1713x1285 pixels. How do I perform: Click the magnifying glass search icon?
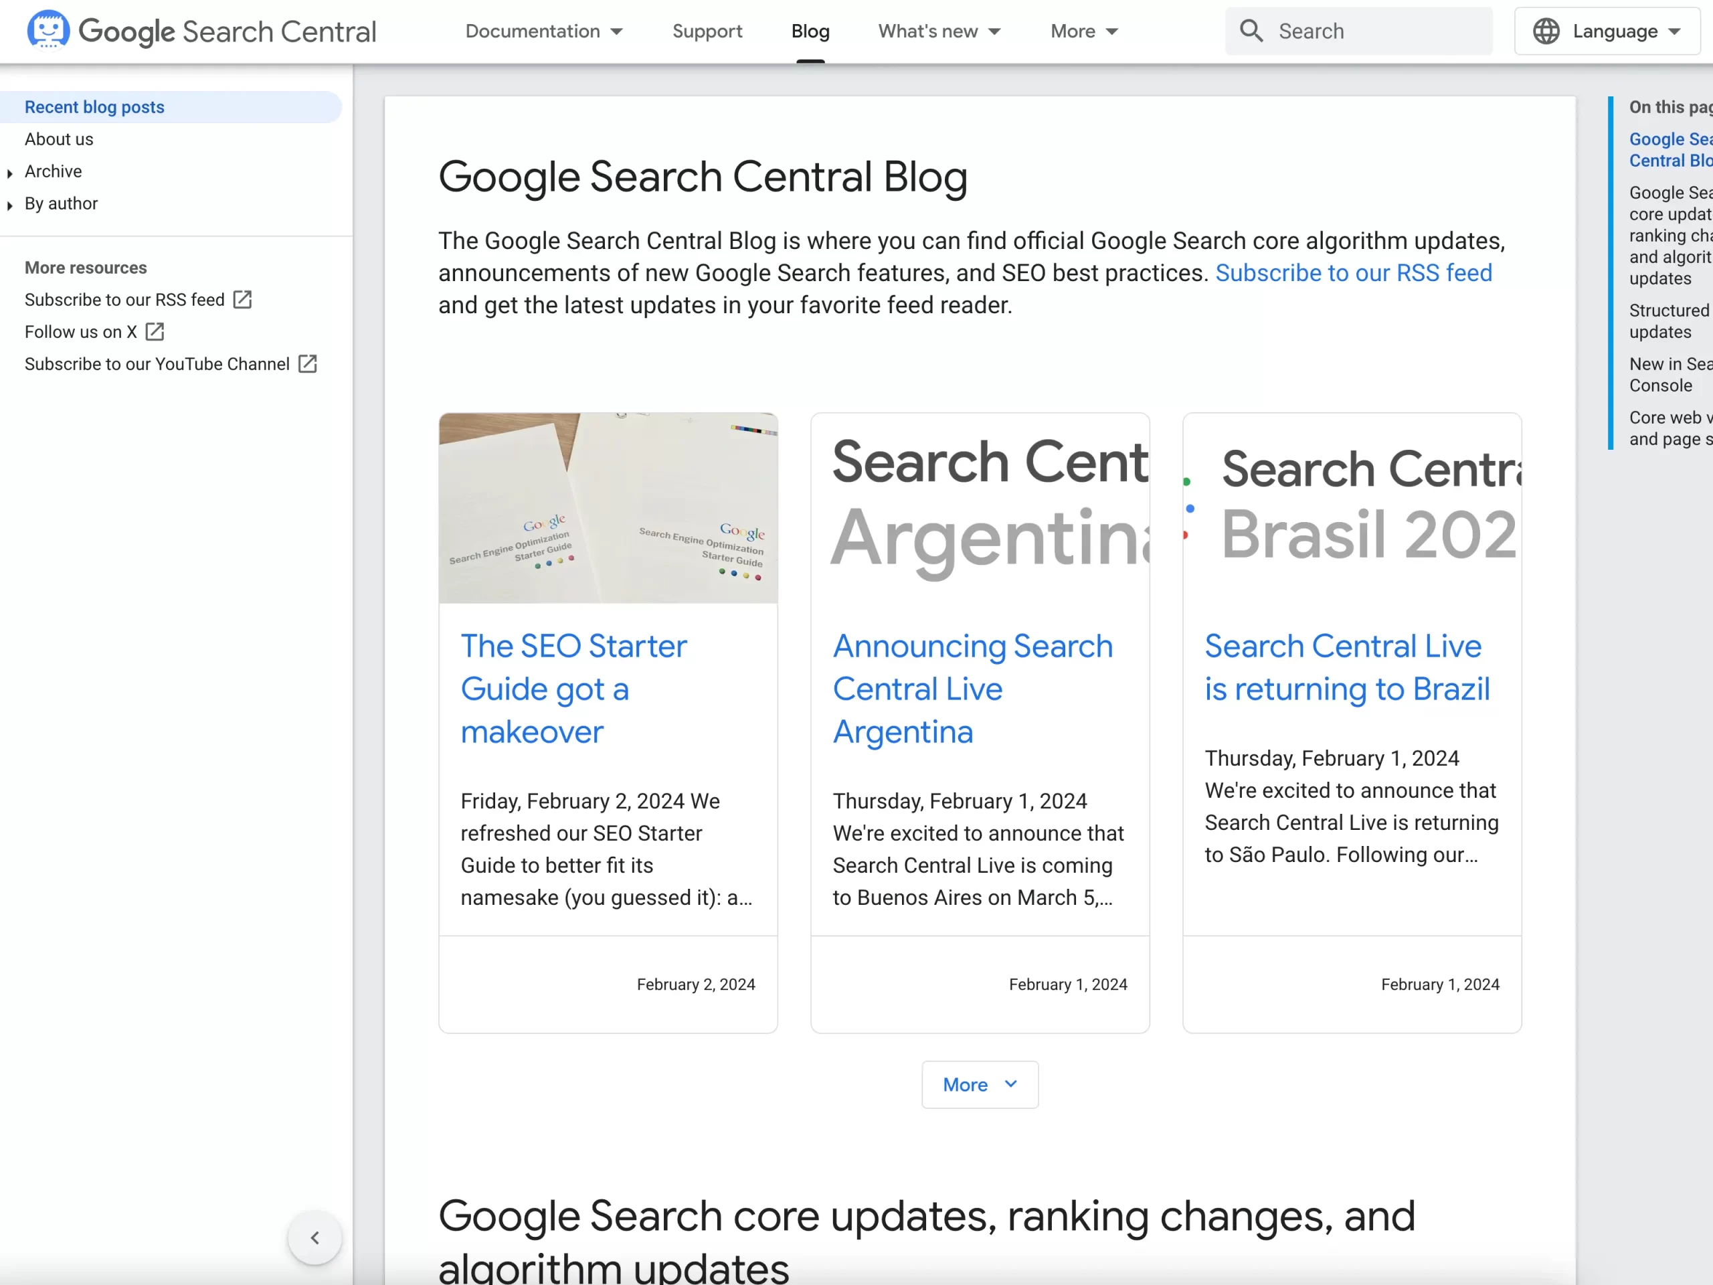(x=1251, y=31)
